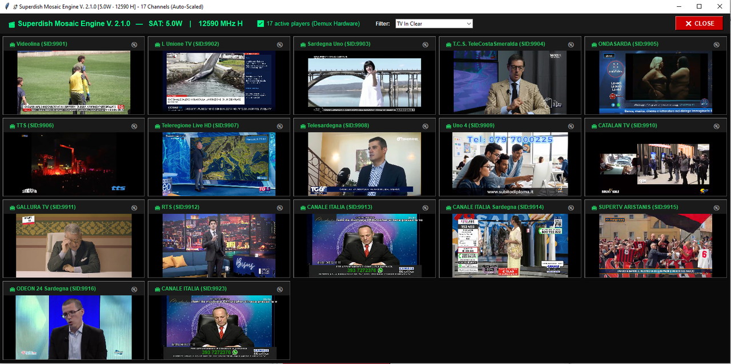Click speaker icon on T.C.S. TeleCostaSmeralda tile

[x=571, y=45]
